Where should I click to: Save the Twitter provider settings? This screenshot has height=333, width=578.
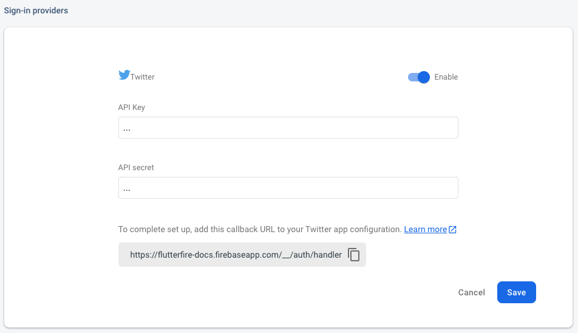(x=516, y=292)
